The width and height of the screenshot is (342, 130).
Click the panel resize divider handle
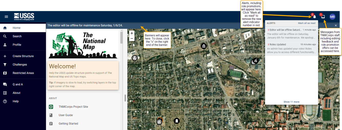[x=125, y=98]
